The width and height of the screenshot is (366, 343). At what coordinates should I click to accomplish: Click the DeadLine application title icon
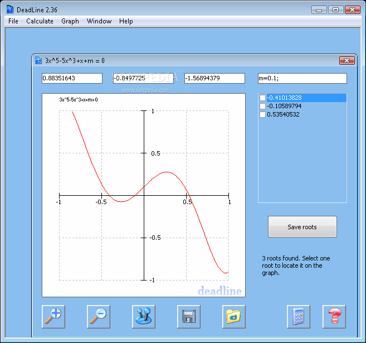(x=10, y=9)
